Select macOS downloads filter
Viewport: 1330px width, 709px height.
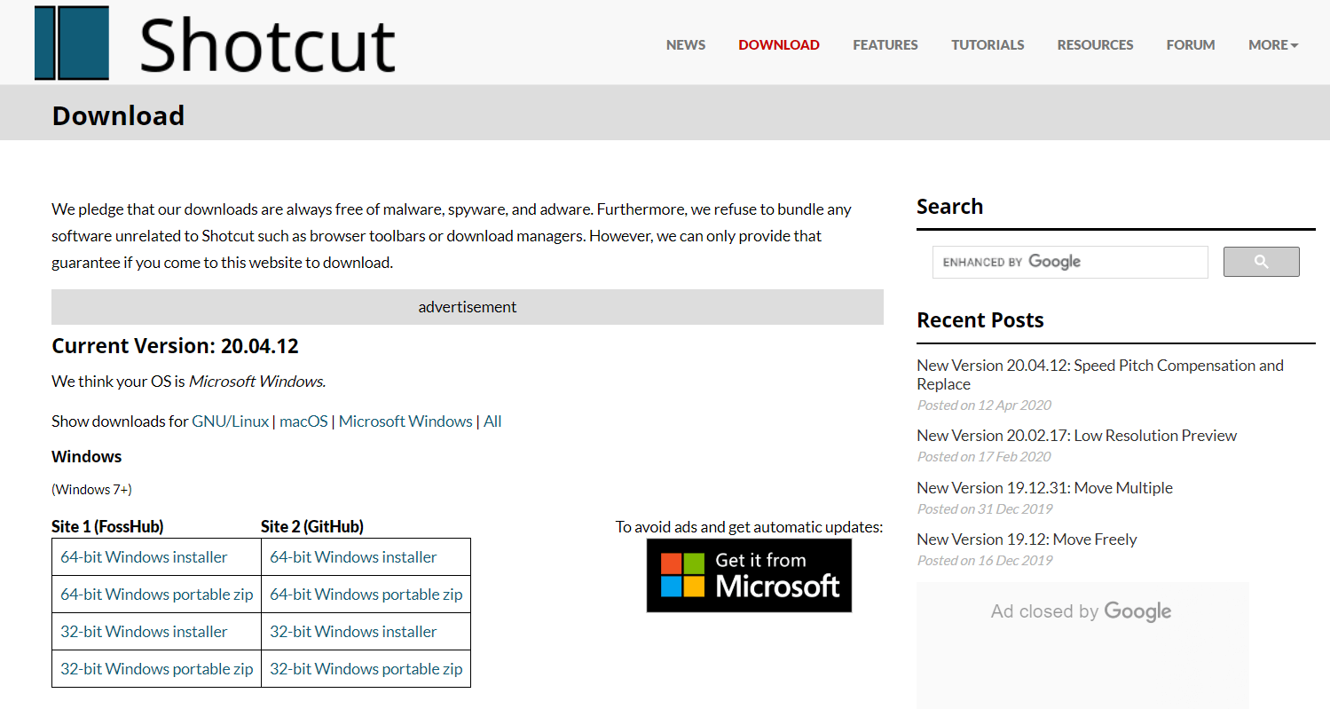[303, 421]
